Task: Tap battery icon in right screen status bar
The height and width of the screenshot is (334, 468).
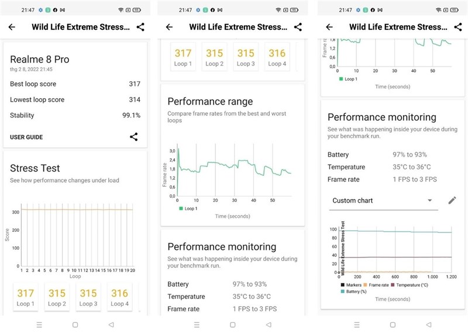Action: 455,10
